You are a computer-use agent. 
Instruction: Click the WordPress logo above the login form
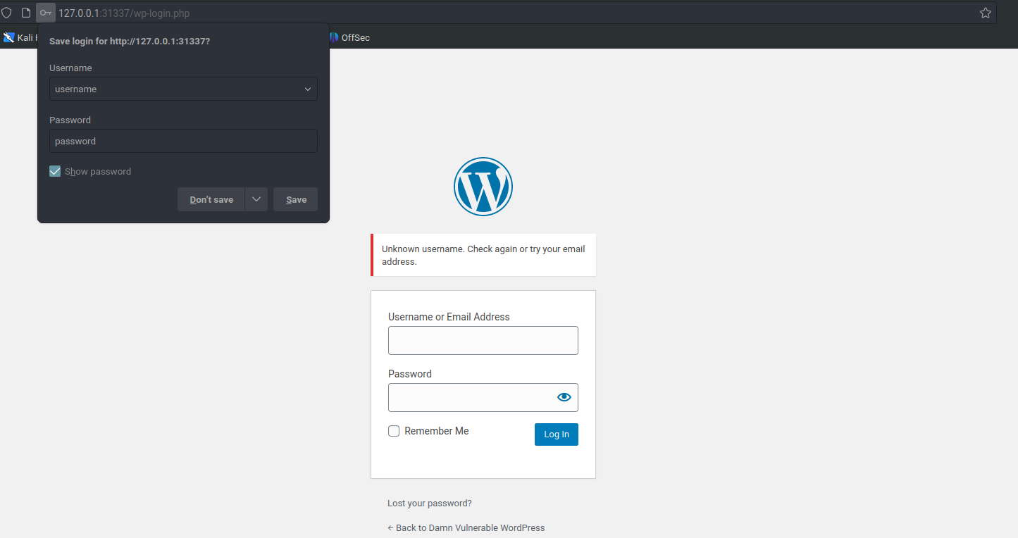pos(483,186)
